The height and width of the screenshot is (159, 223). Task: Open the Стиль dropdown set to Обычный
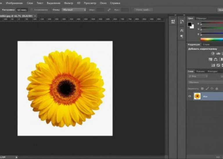74,10
